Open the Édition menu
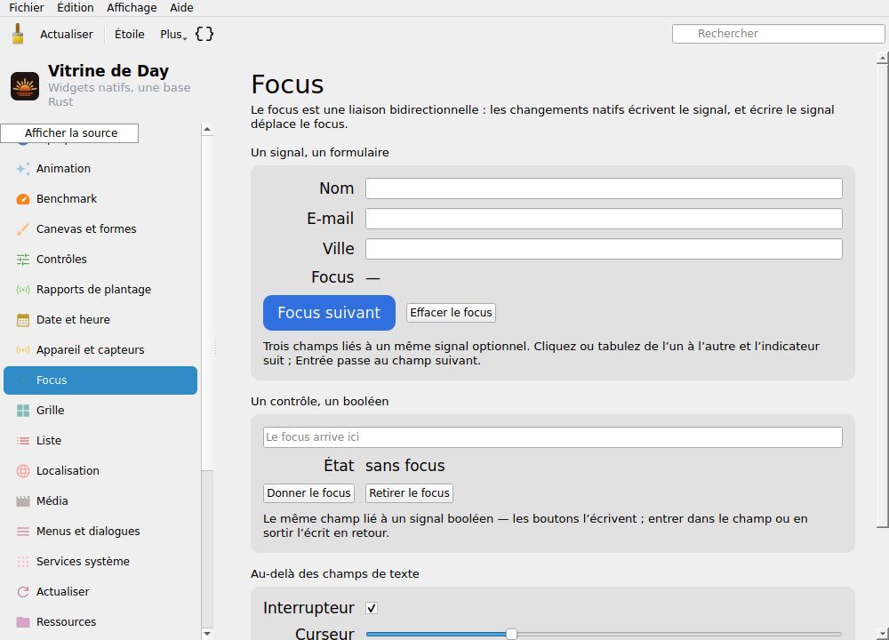 tap(76, 7)
